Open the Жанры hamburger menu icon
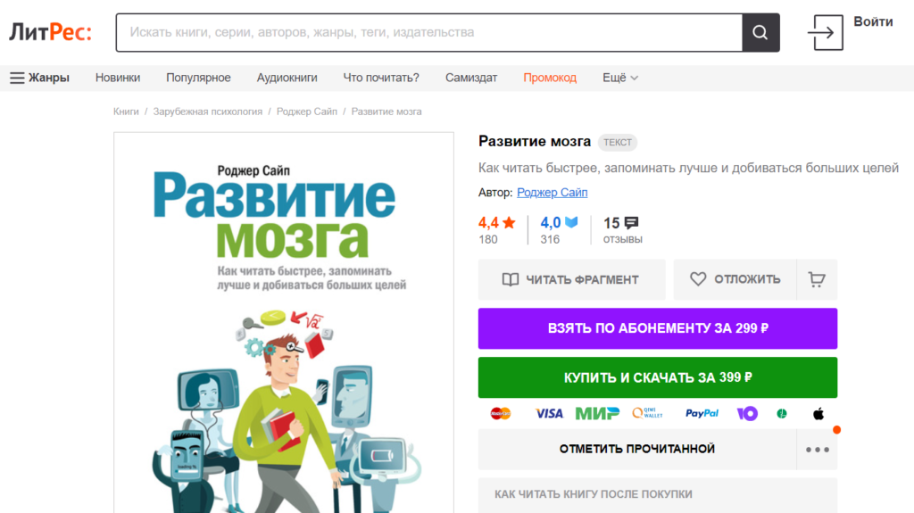 pyautogui.click(x=18, y=79)
